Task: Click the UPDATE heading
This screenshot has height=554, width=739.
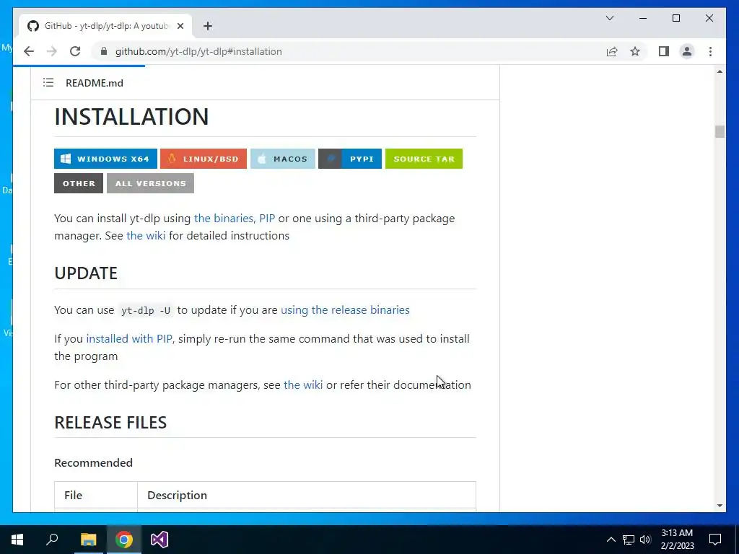Action: (86, 273)
